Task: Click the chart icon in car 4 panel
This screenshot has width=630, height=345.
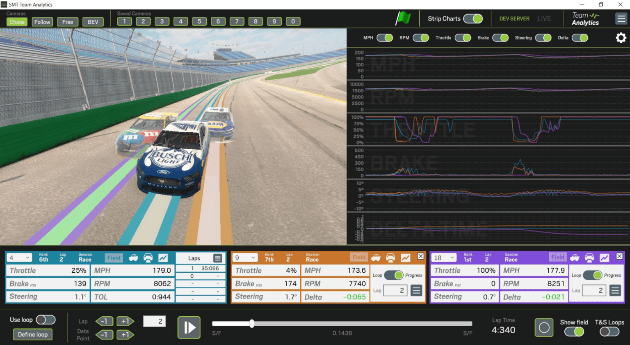Action: [x=163, y=258]
